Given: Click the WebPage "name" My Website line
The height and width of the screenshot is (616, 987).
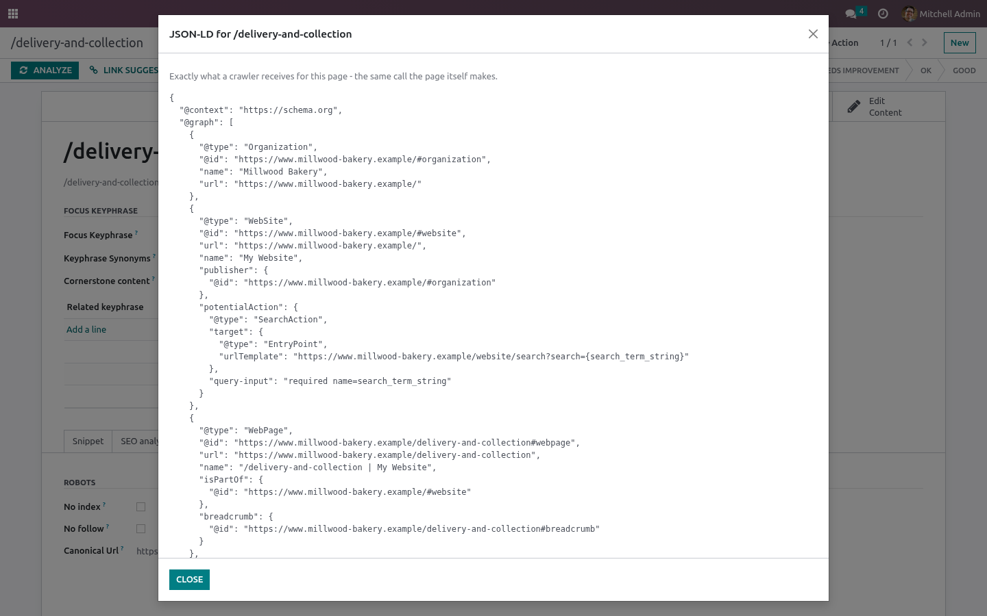Looking at the screenshot, I should click(x=318, y=467).
